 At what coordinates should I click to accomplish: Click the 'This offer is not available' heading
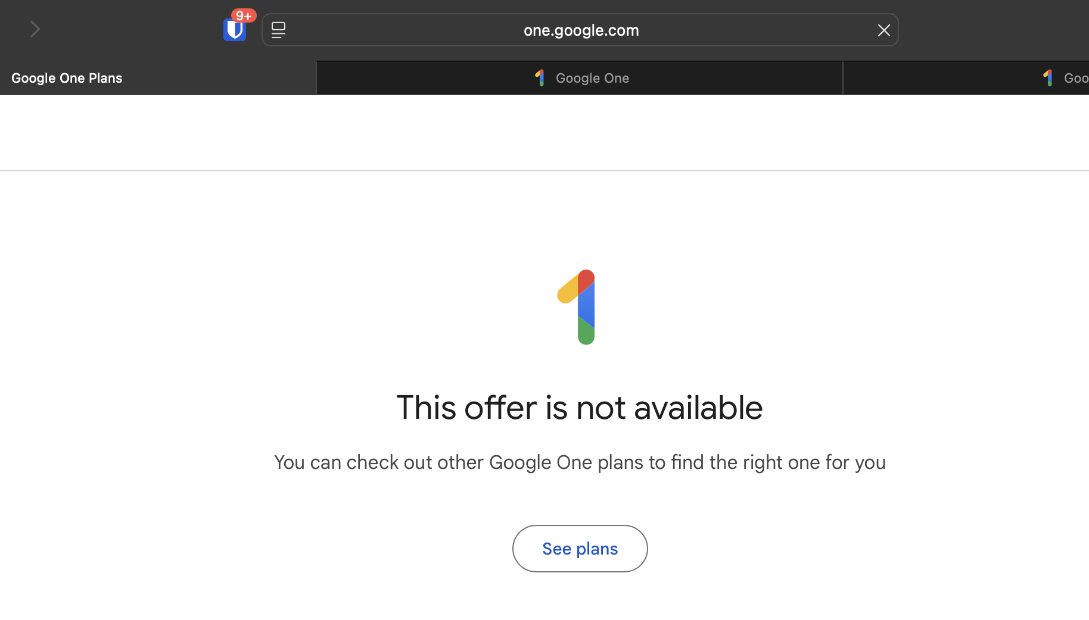580,408
